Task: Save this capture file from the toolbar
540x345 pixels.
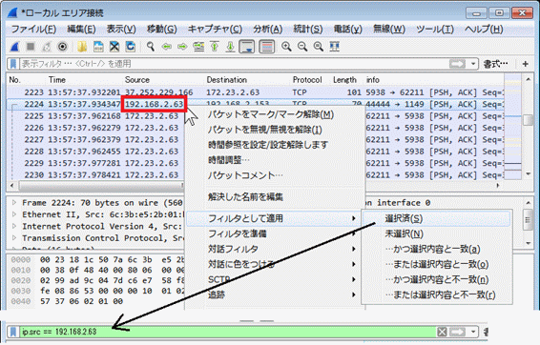Action: point(98,47)
